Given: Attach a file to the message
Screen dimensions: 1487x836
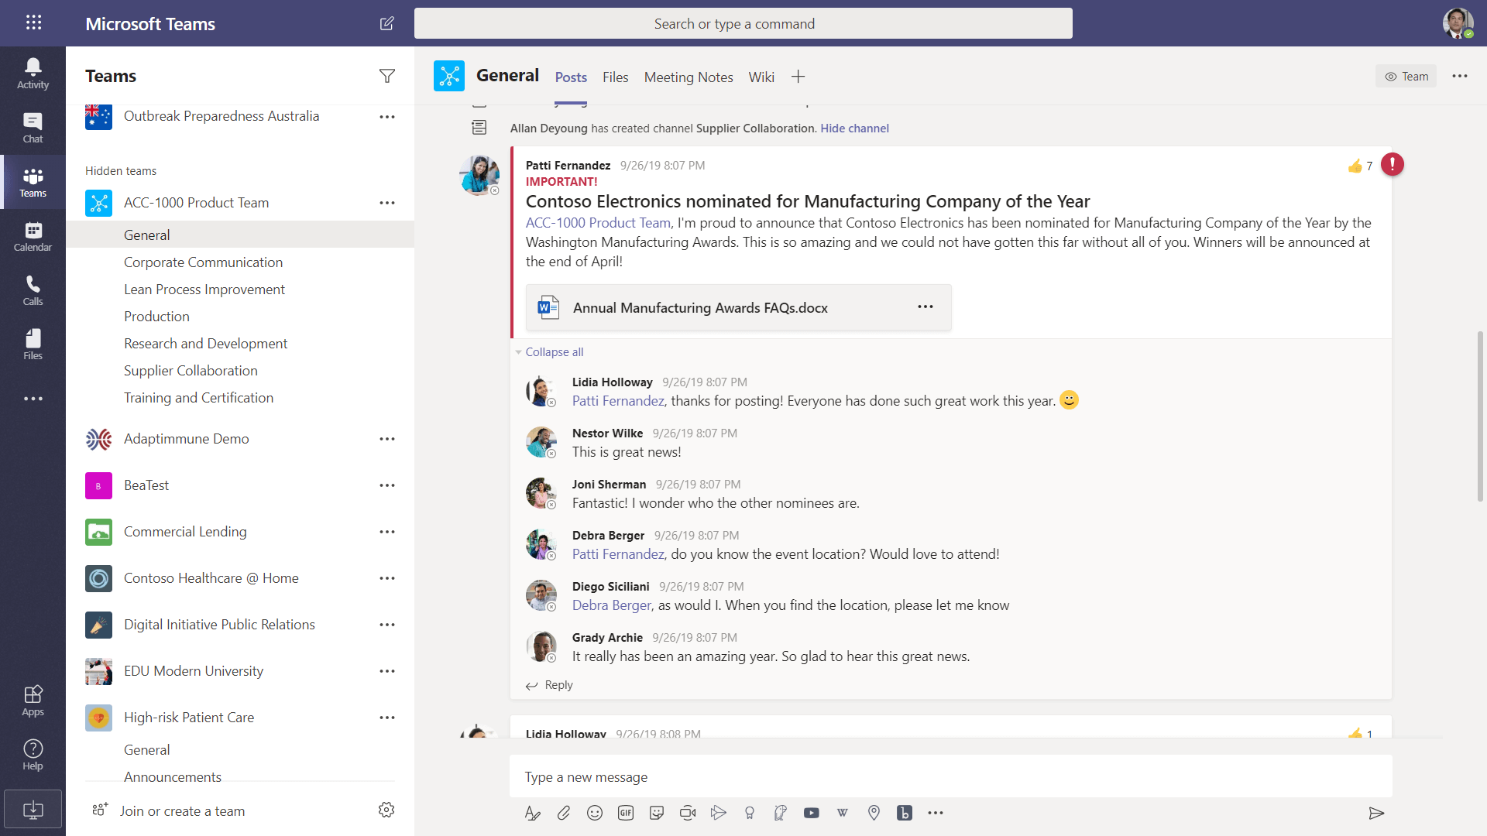Looking at the screenshot, I should pos(564,813).
